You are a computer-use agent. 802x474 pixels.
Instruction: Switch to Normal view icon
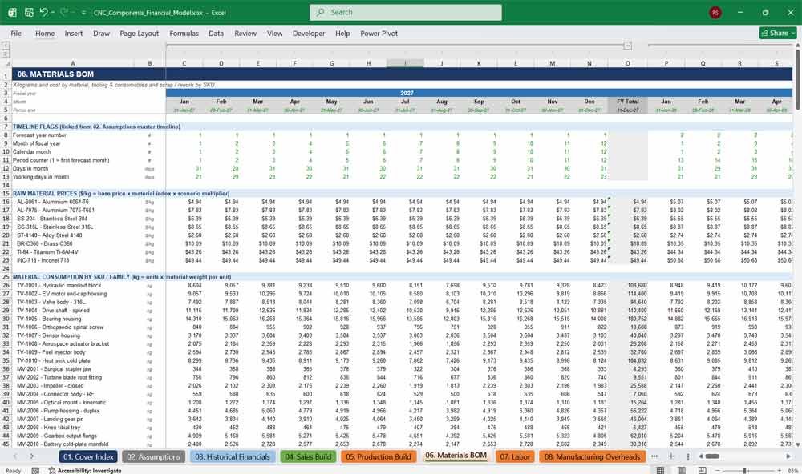pos(661,470)
